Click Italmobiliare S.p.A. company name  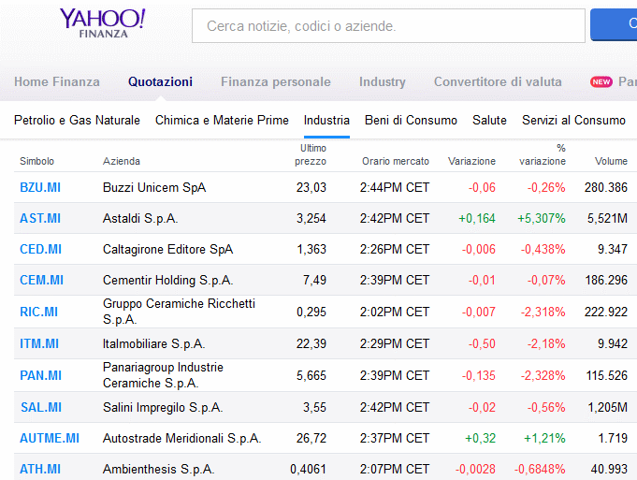click(154, 343)
